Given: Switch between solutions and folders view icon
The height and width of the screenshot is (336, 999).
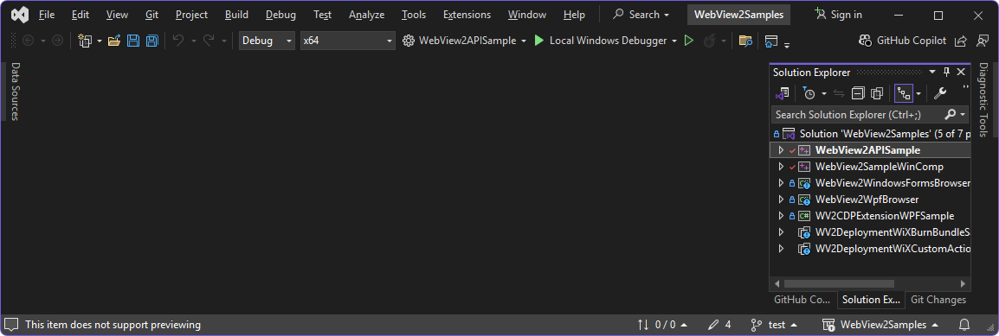Looking at the screenshot, I should 782,93.
